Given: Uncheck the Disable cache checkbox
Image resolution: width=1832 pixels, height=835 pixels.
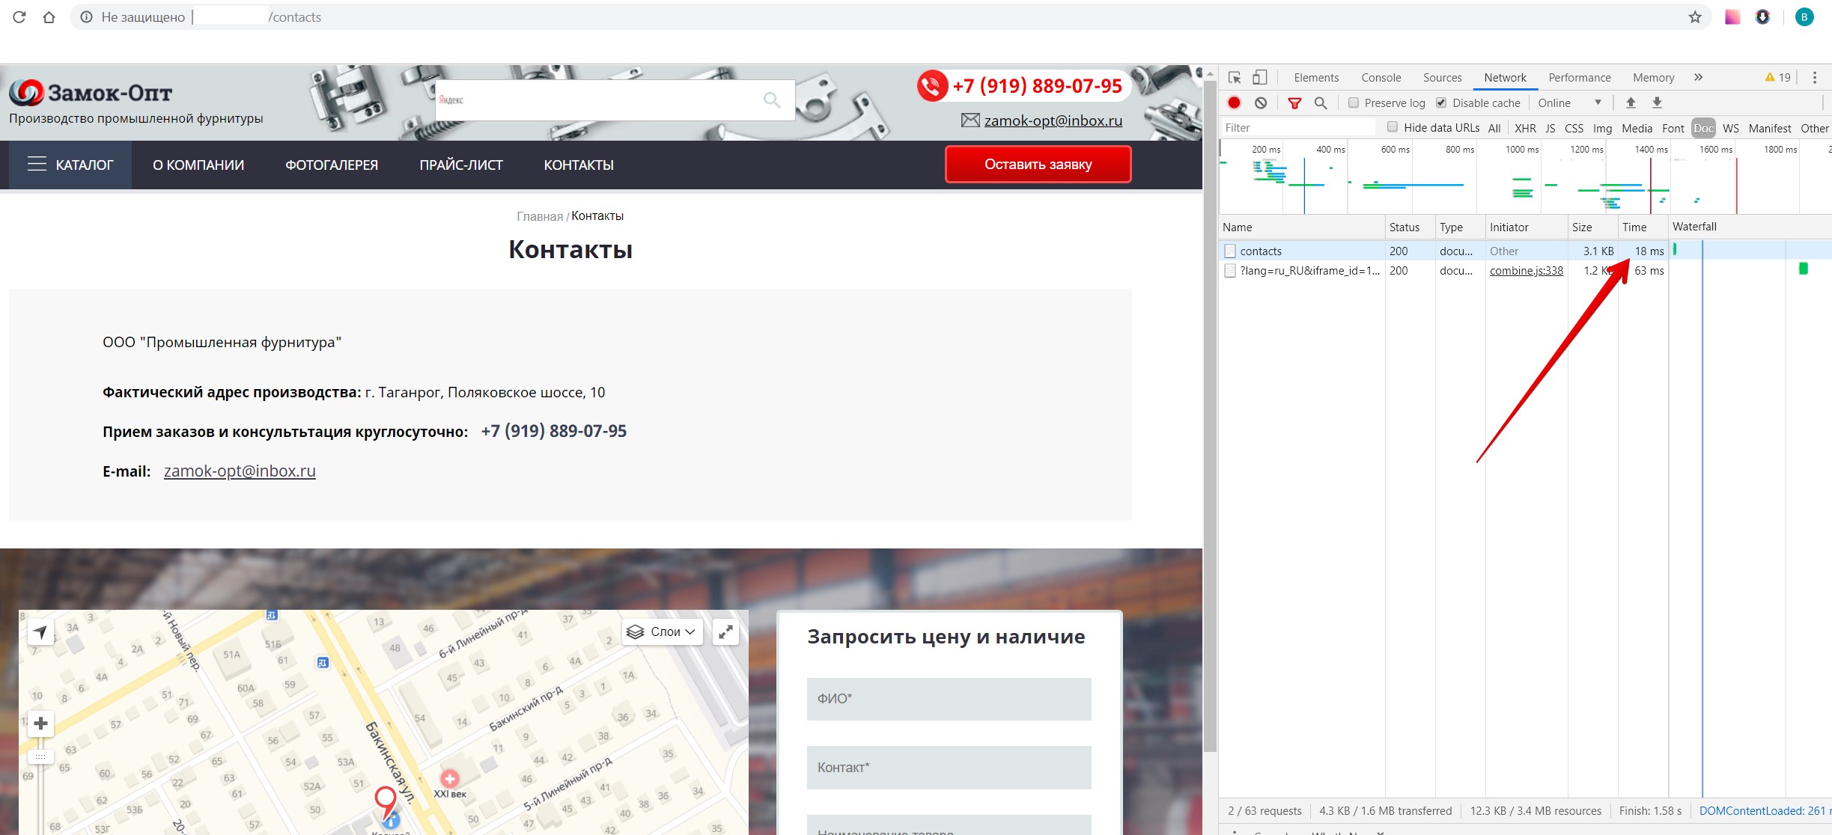Looking at the screenshot, I should pyautogui.click(x=1441, y=103).
